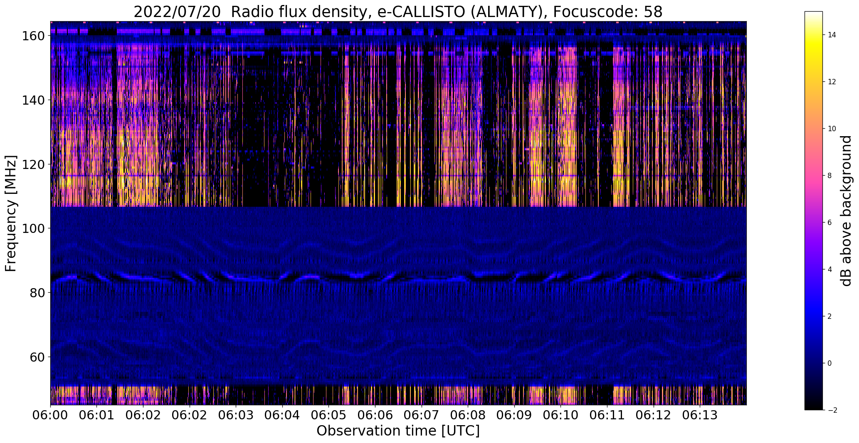
Task: Click the 160 frequency tick label
Action: coord(33,36)
